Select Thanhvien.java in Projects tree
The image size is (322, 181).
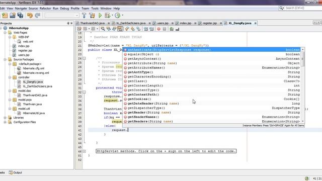click(x=32, y=104)
